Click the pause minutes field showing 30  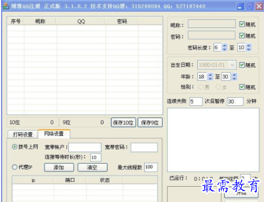coord(235,101)
